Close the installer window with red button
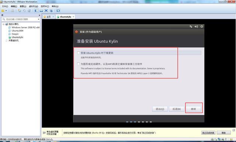Viewport: 236px width, 142px height. [76, 32]
